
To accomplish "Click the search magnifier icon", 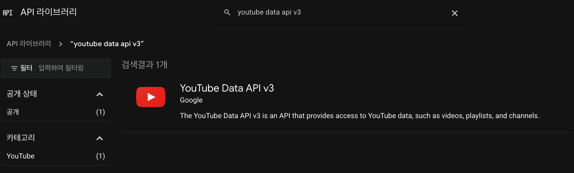I will [x=227, y=12].
